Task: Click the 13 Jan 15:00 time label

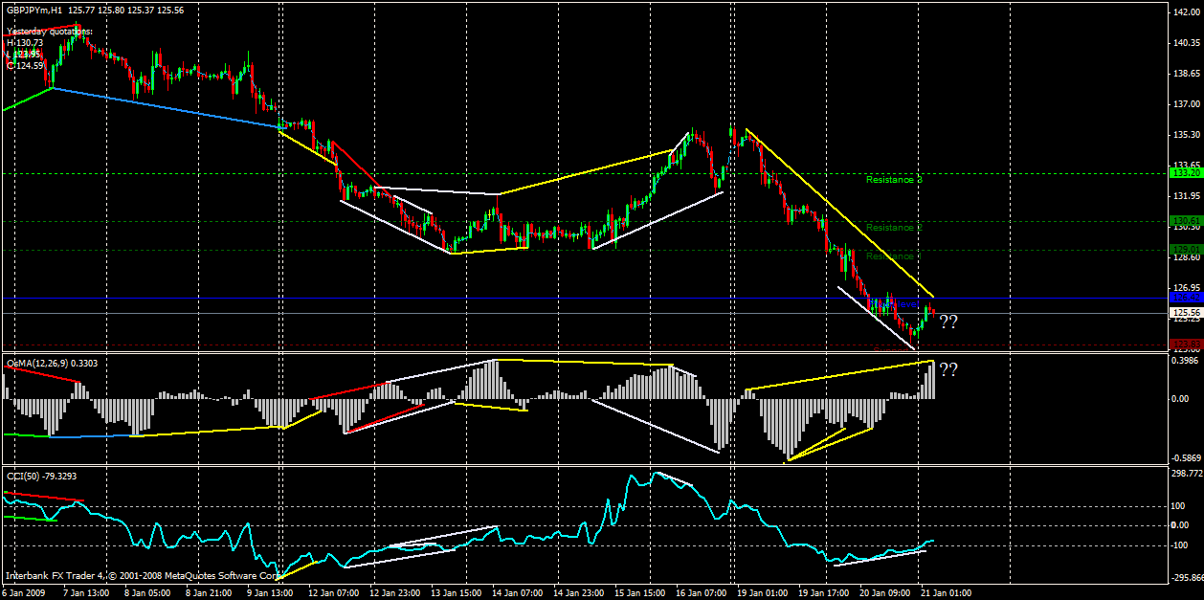Action: [455, 592]
